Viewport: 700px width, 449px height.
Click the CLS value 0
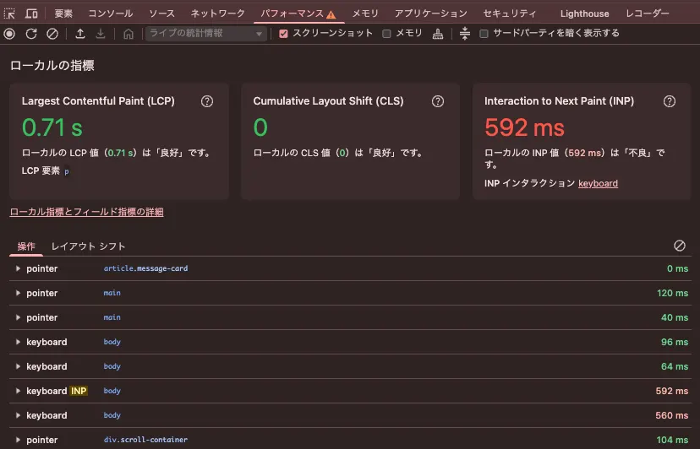(260, 127)
